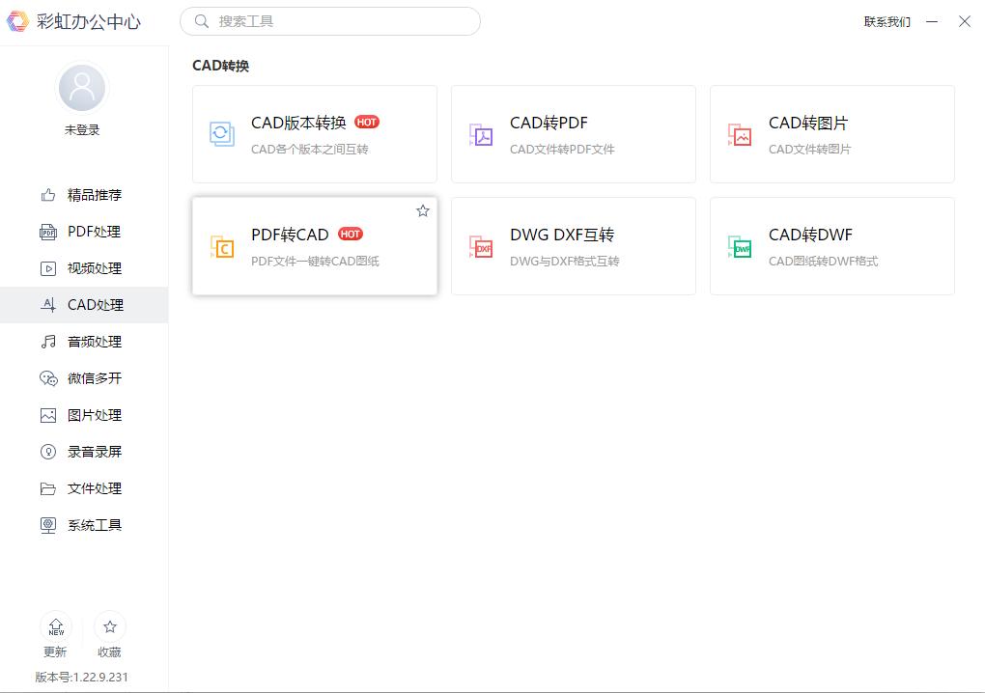This screenshot has height=693, width=985.
Task: Click description CAD各个版本之间互转
Action: pyautogui.click(x=310, y=150)
